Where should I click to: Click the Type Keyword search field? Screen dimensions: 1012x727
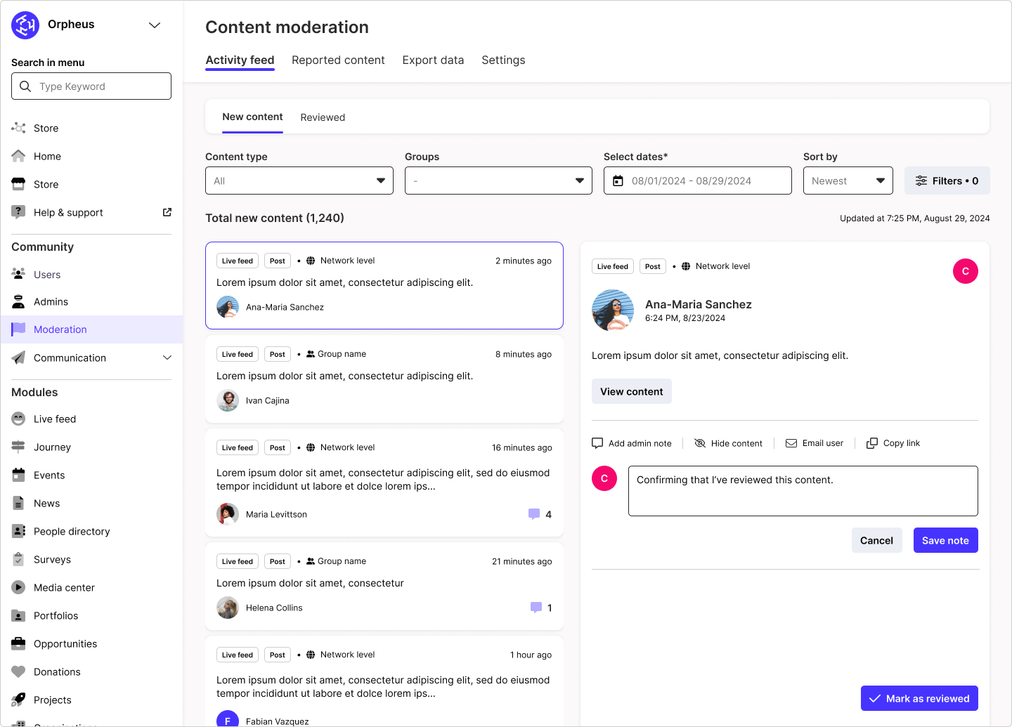pos(91,86)
